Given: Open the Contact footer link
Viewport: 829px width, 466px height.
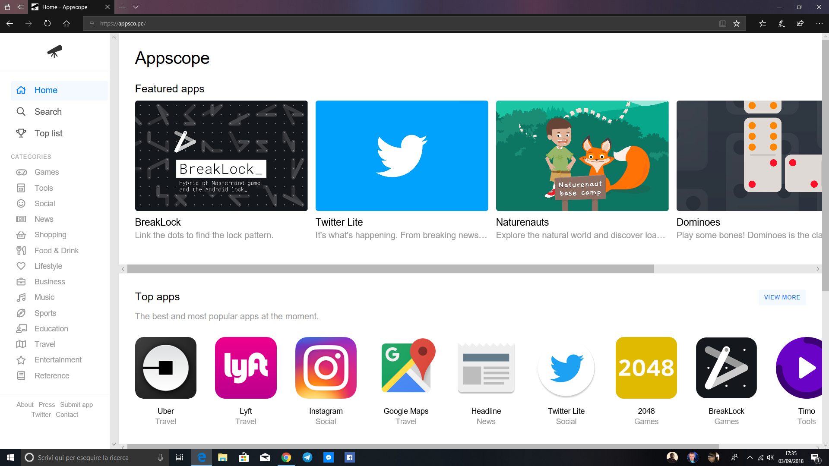Looking at the screenshot, I should 67,415.
